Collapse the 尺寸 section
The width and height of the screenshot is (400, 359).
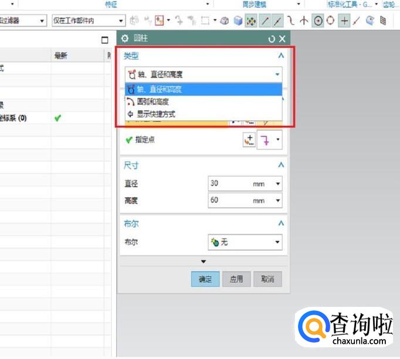pos(281,166)
